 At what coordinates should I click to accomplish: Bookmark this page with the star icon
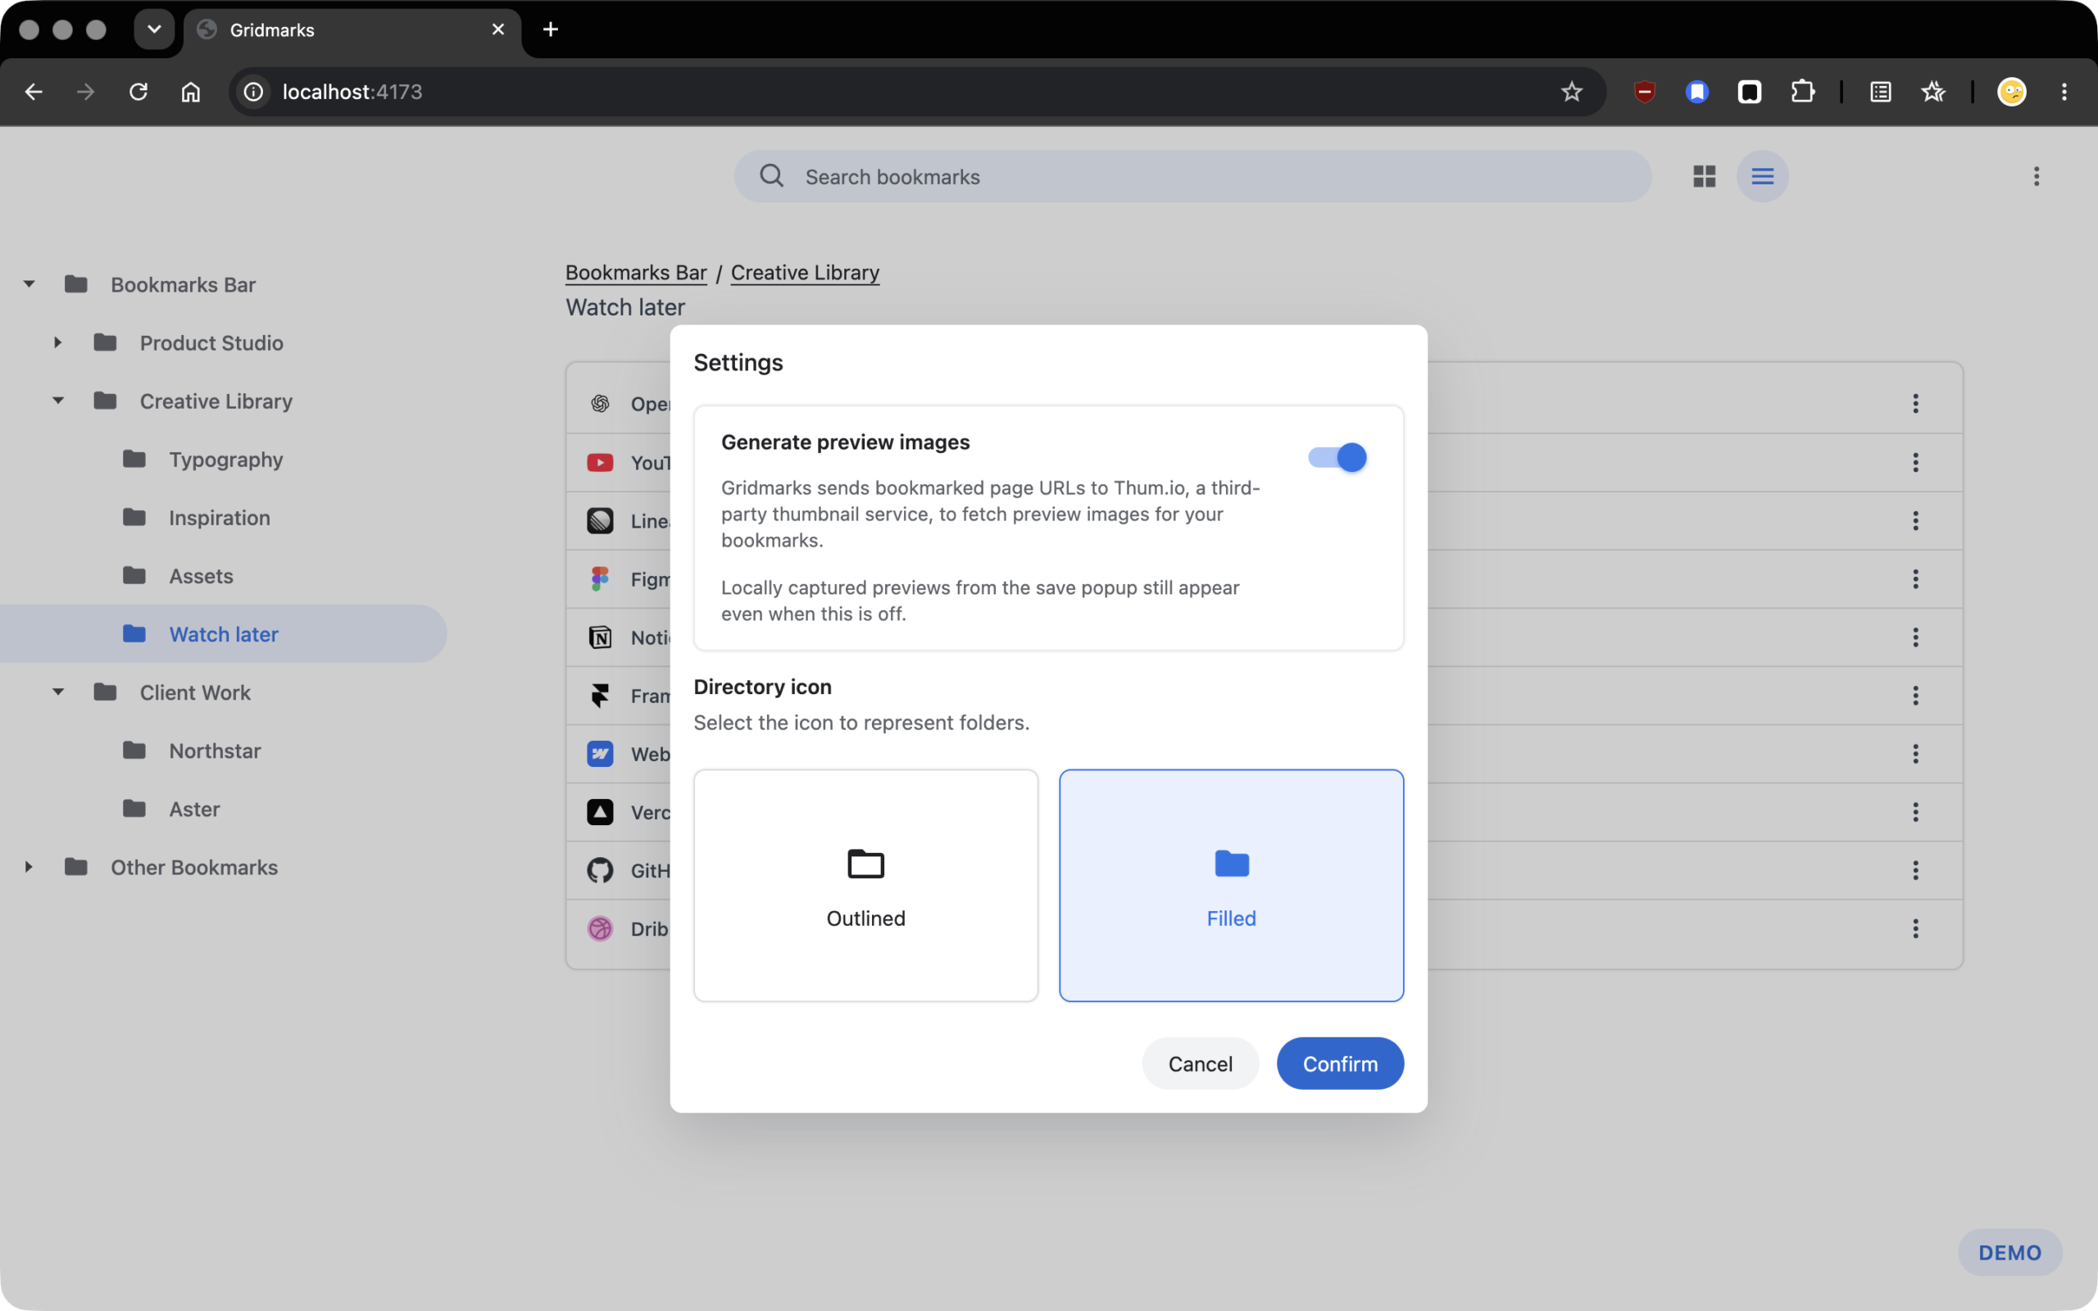point(1572,92)
